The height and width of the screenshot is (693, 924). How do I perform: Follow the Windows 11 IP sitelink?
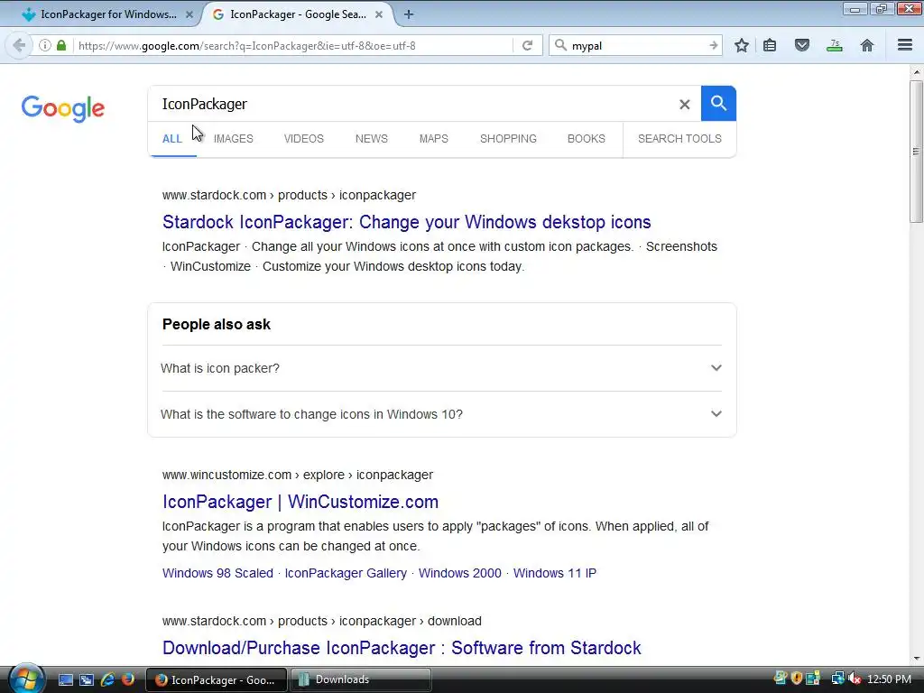pos(555,573)
